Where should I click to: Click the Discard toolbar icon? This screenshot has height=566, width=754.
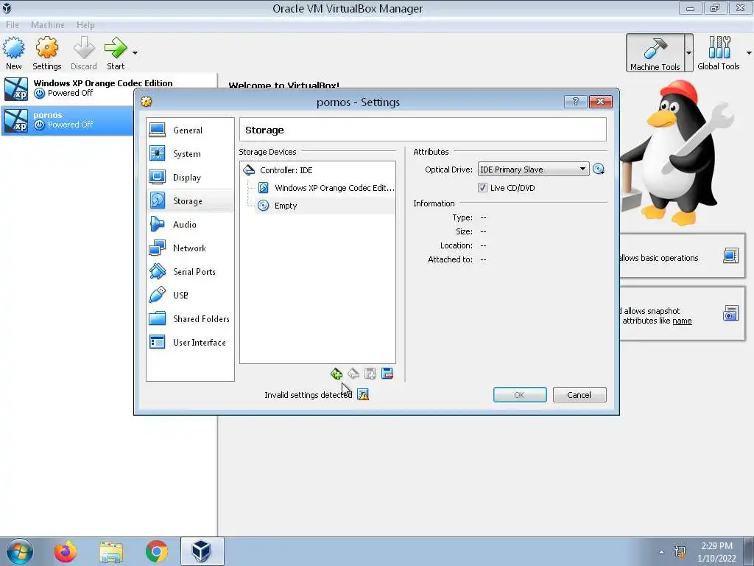tap(84, 53)
